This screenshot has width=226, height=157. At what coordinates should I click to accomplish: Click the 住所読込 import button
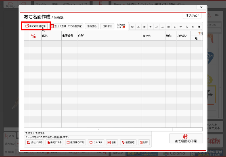92,26
